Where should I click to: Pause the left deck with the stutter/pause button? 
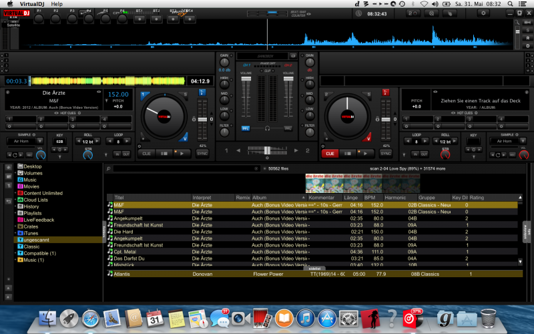click(x=164, y=154)
